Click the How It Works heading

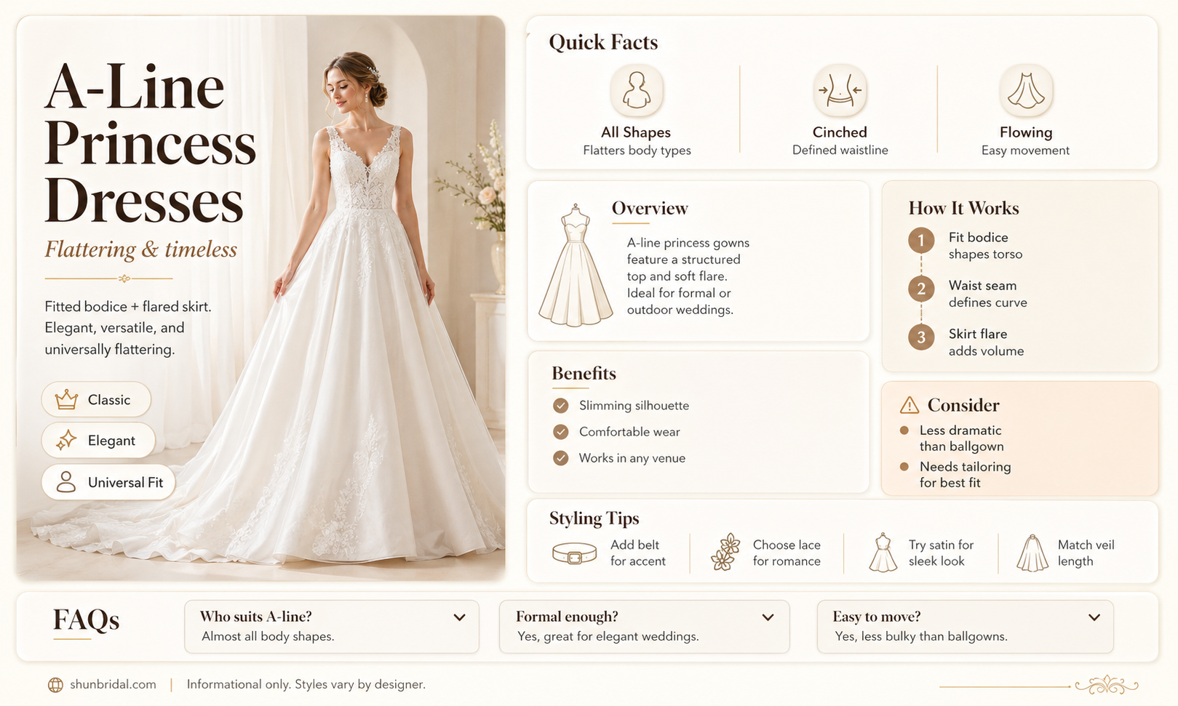[963, 208]
